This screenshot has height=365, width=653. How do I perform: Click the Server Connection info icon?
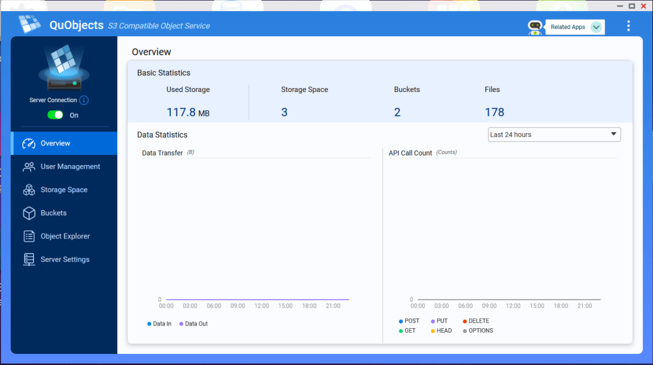[84, 100]
